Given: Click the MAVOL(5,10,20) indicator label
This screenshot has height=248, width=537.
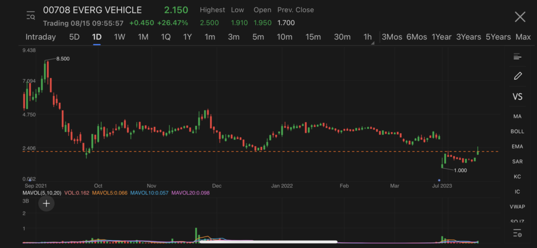Looking at the screenshot, I should tap(42, 193).
